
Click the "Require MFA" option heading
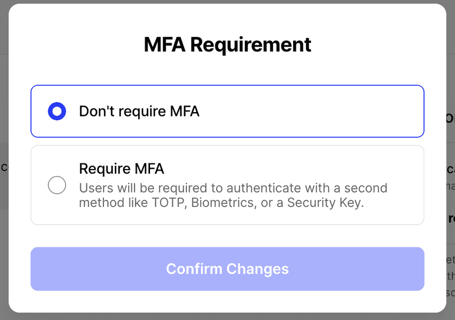(121, 169)
